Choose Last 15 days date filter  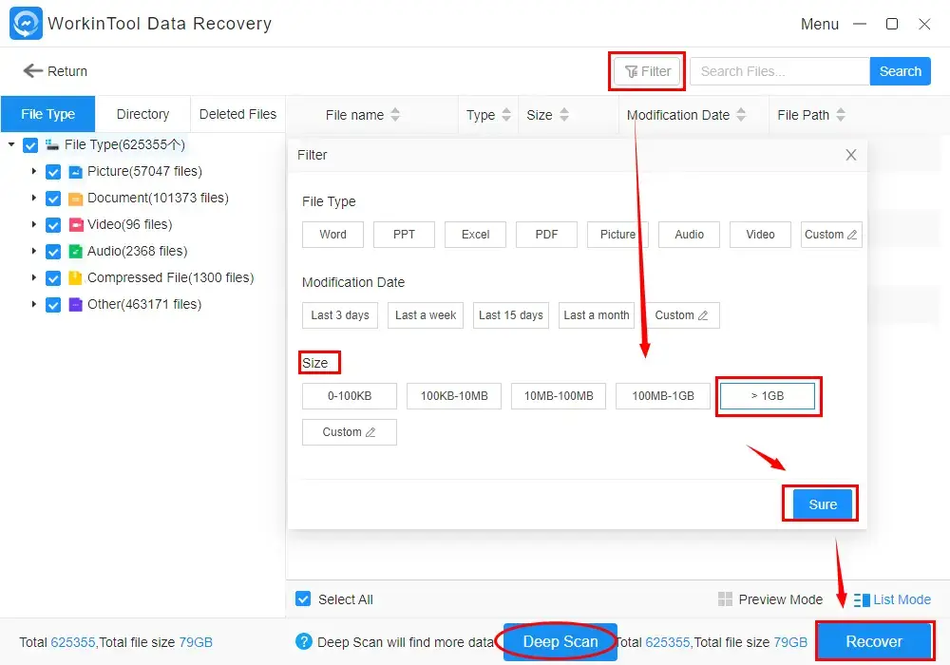pos(511,315)
